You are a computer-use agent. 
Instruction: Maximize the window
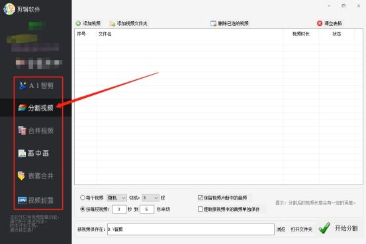(x=343, y=6)
